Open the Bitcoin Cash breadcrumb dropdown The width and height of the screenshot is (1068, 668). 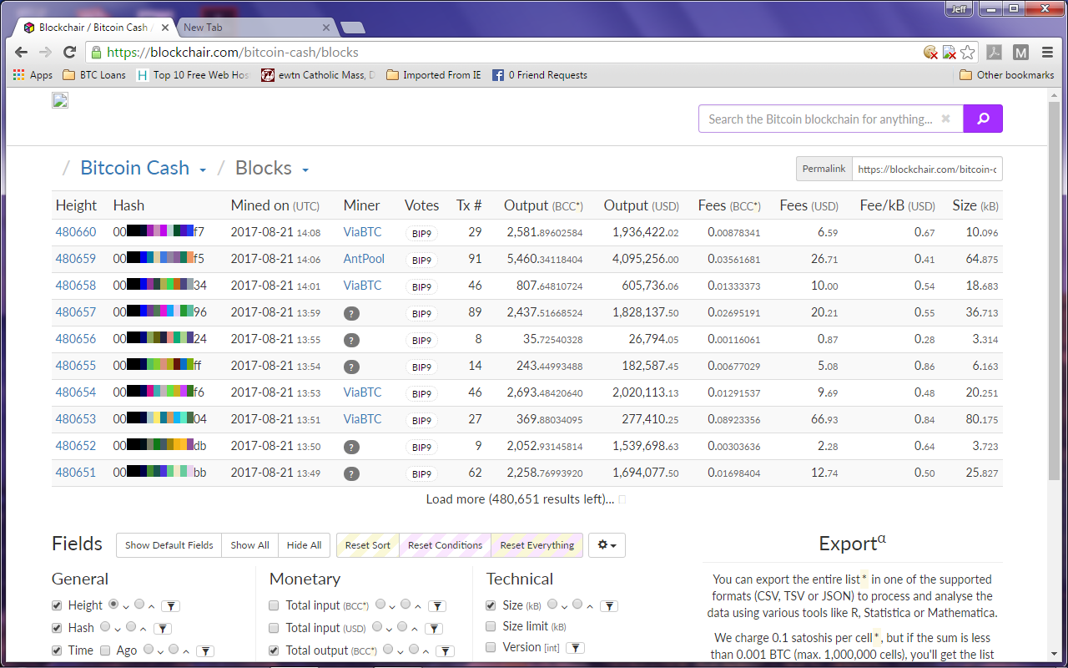[x=202, y=170]
